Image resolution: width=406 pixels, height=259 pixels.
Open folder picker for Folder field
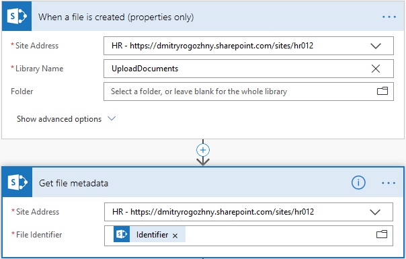382,91
